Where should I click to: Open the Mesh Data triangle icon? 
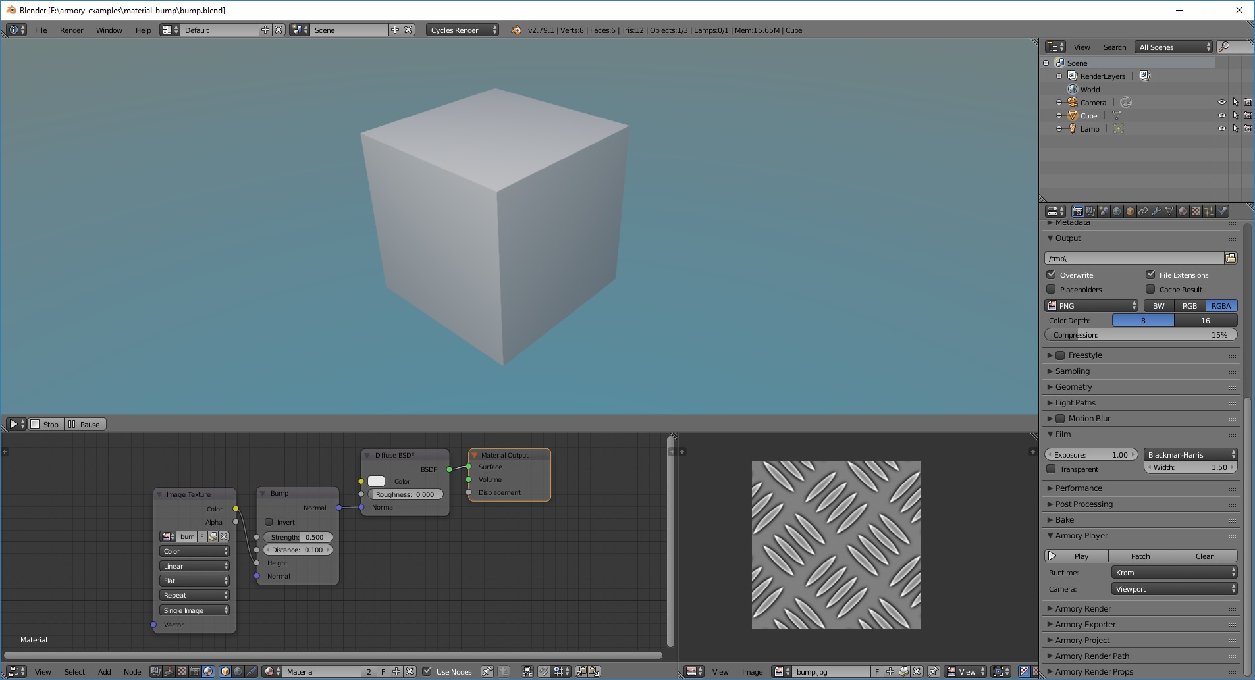[x=1169, y=211]
